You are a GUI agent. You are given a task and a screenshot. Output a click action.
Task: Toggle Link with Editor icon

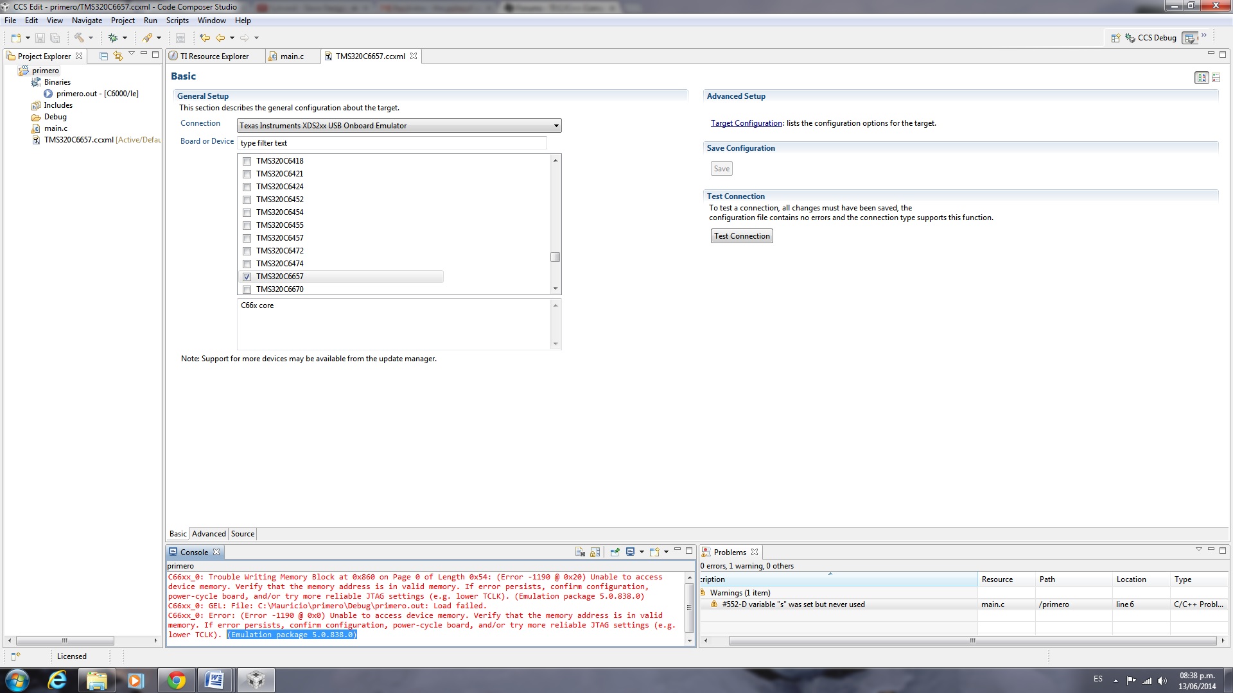[118, 56]
